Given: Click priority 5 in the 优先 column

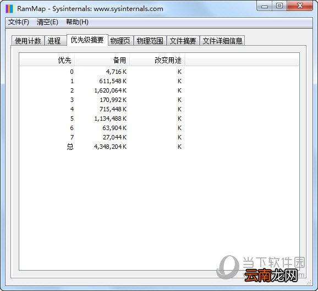Looking at the screenshot, I should point(72,118).
